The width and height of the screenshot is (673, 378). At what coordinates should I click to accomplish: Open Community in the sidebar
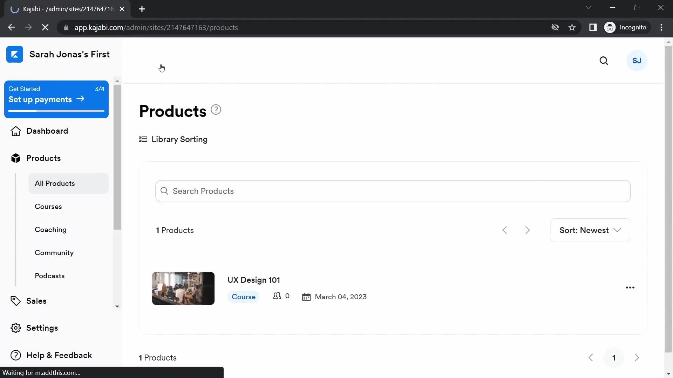[54, 253]
